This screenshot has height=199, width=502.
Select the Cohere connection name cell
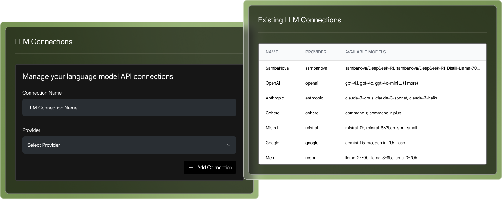(x=272, y=113)
